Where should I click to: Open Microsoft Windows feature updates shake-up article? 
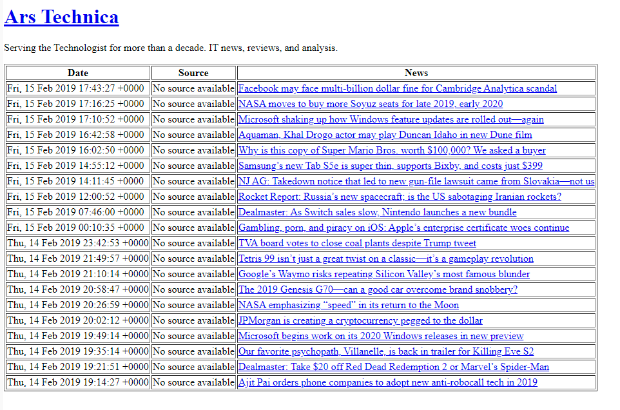coord(391,119)
